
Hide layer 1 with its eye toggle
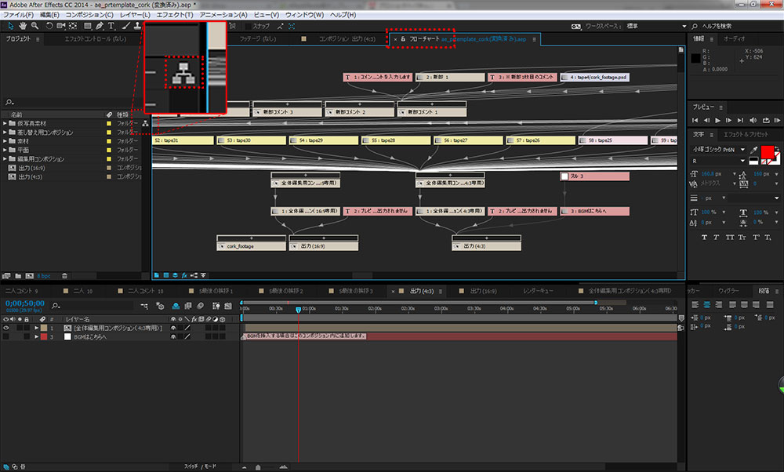pyautogui.click(x=6, y=328)
